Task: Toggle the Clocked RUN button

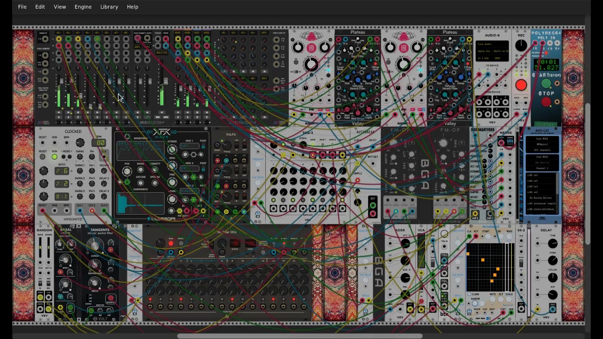Action: [55, 157]
